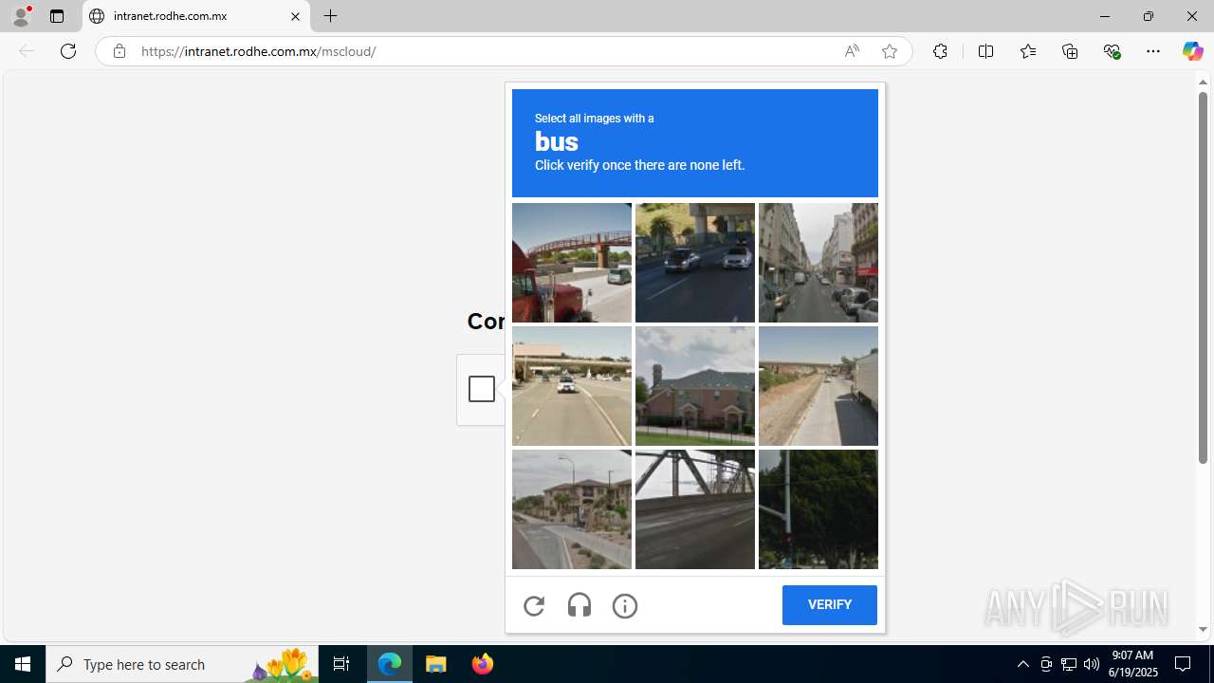
Task: Open Browser essentials heart icon
Action: pyautogui.click(x=1112, y=51)
